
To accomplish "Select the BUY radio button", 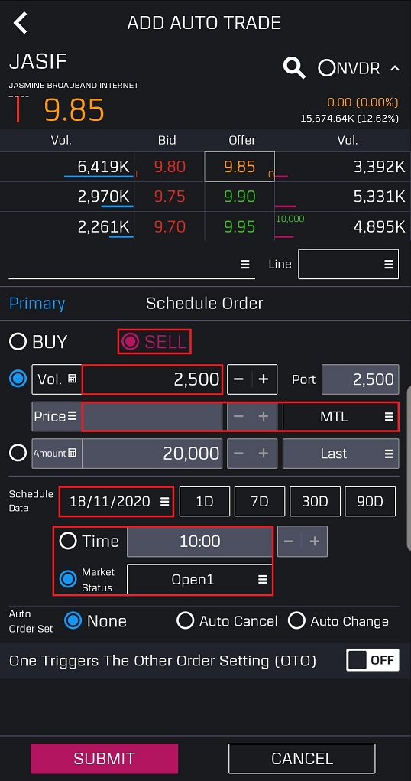I will [x=18, y=342].
